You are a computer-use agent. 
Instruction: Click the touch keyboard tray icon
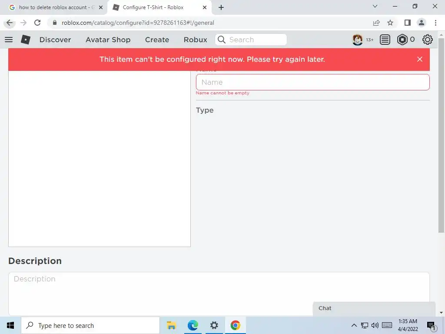(x=387, y=325)
